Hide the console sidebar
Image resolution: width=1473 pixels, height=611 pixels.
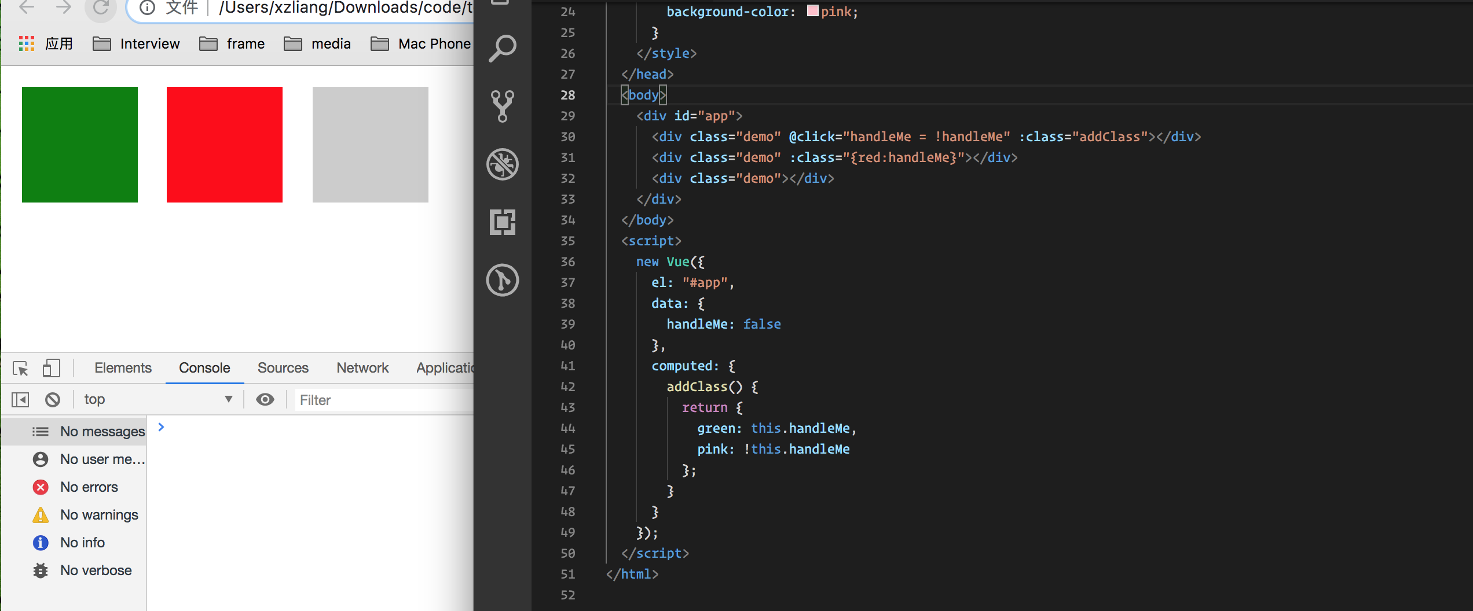(x=20, y=400)
